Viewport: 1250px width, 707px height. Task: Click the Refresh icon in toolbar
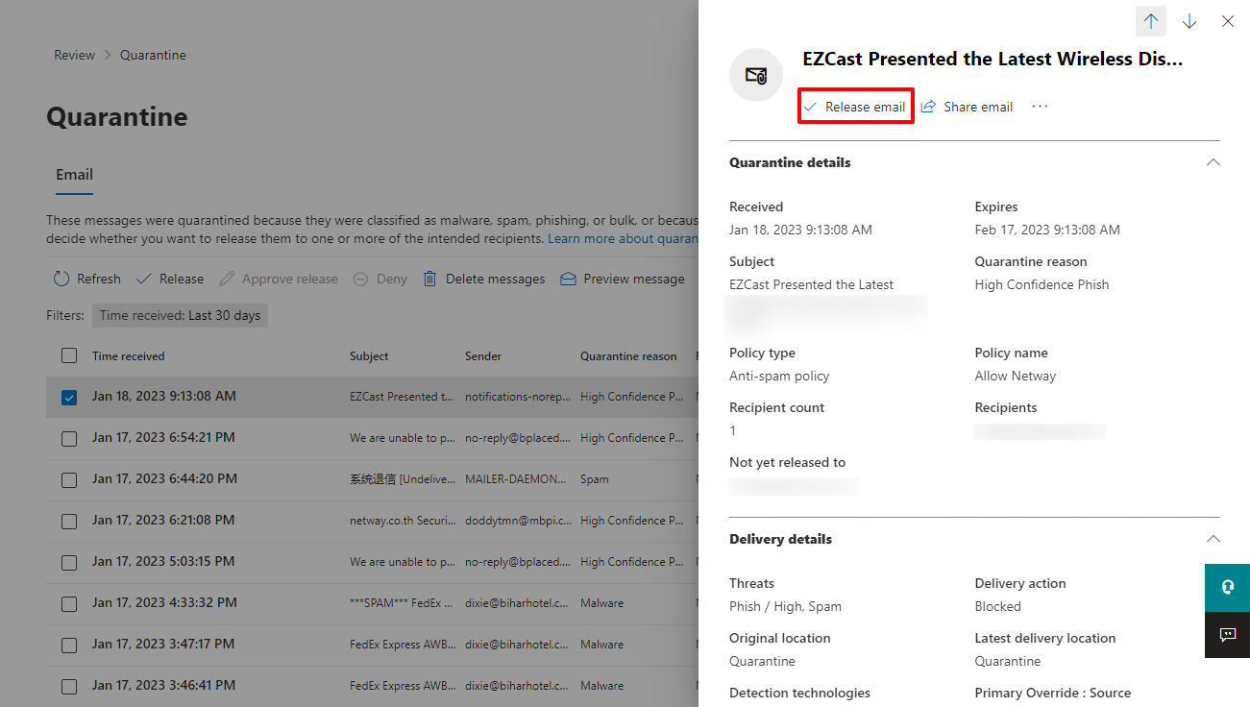pyautogui.click(x=61, y=279)
